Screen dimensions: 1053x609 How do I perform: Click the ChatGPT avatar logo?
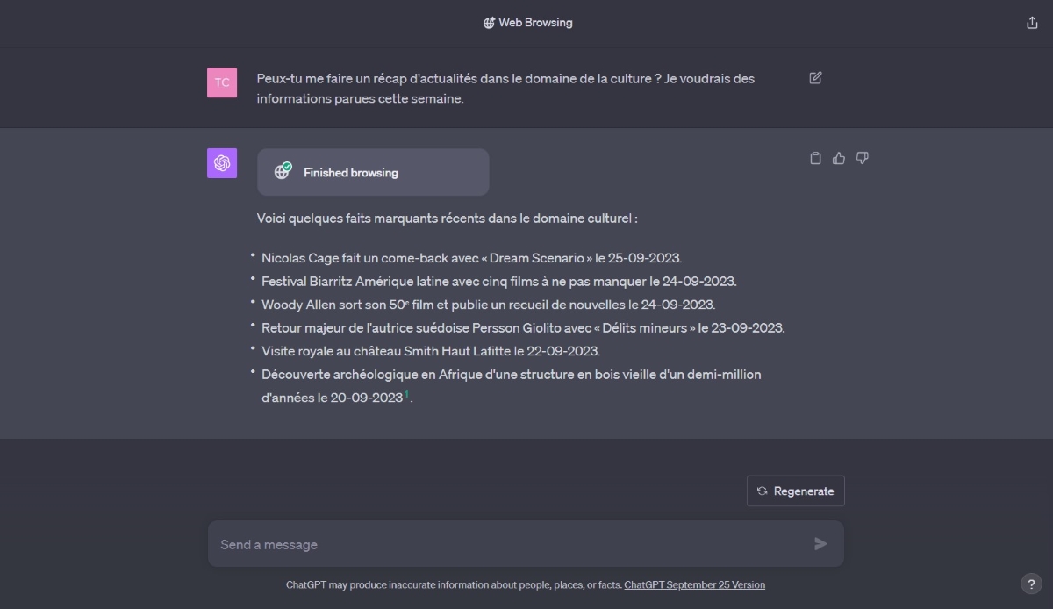[222, 163]
